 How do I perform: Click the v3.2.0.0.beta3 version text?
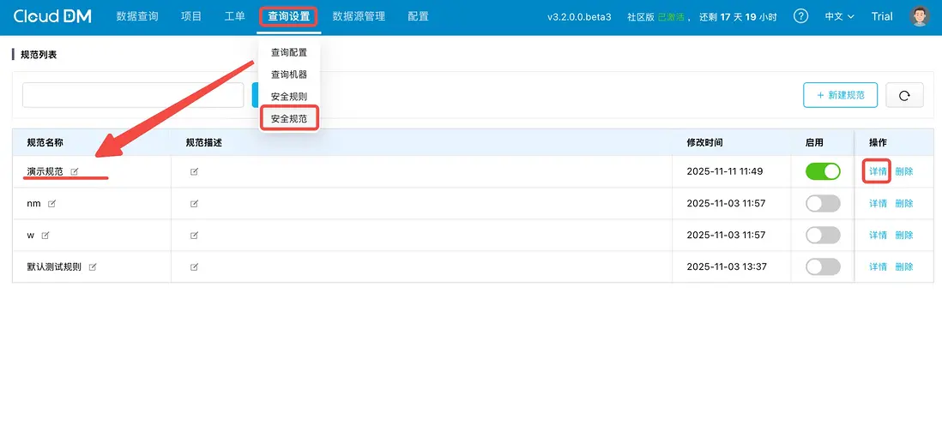point(579,17)
